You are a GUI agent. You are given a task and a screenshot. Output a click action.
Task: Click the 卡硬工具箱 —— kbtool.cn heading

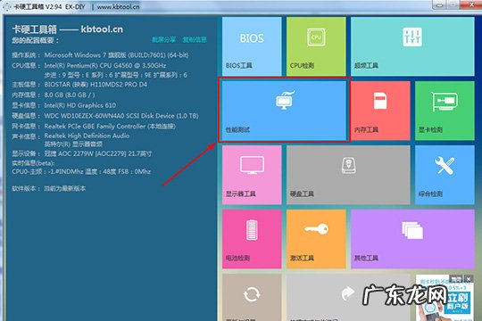point(68,29)
